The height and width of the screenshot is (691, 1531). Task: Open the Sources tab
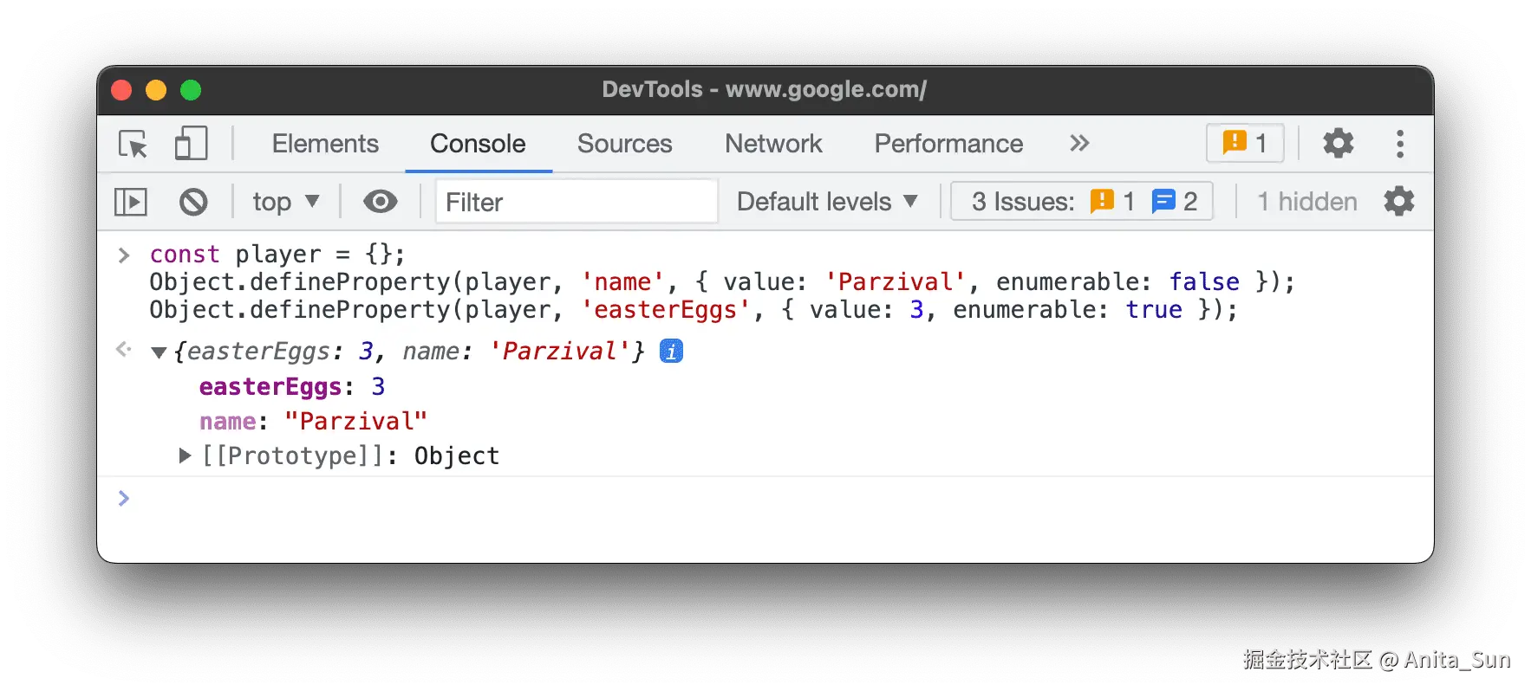pyautogui.click(x=624, y=144)
